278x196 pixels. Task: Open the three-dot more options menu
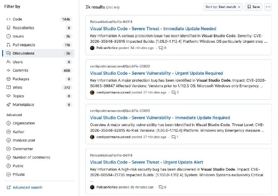coord(268,7)
